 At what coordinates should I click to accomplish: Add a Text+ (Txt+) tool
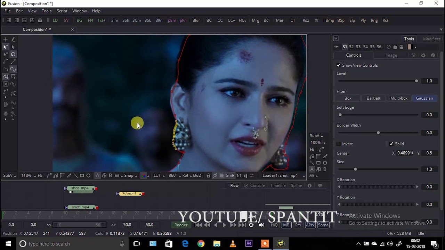(x=101, y=20)
